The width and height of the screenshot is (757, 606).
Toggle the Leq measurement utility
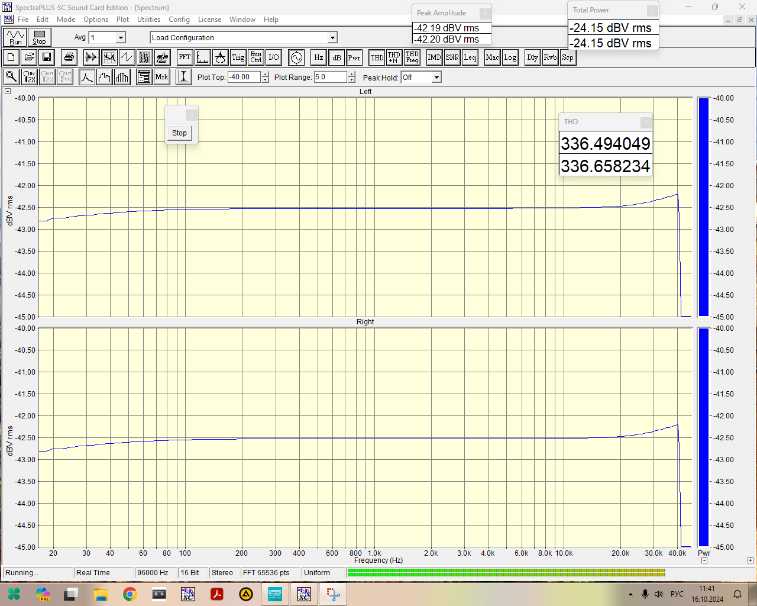pos(470,57)
